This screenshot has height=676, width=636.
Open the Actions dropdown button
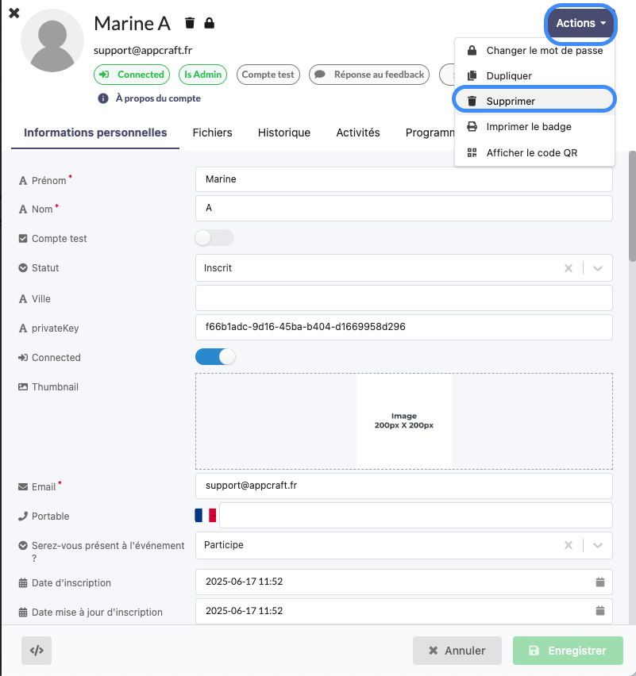pos(580,24)
